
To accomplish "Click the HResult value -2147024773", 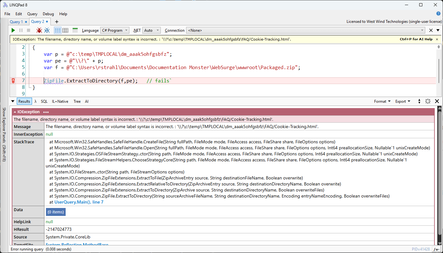I will point(59,229).
